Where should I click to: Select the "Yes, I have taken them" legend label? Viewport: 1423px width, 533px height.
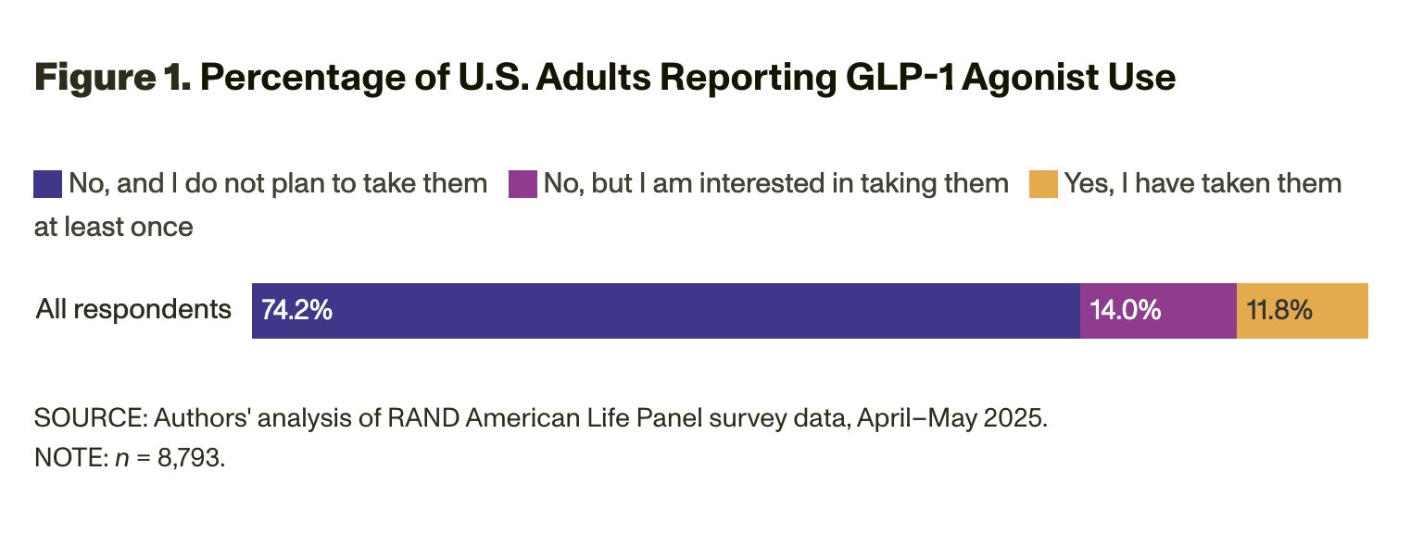[x=1203, y=183]
